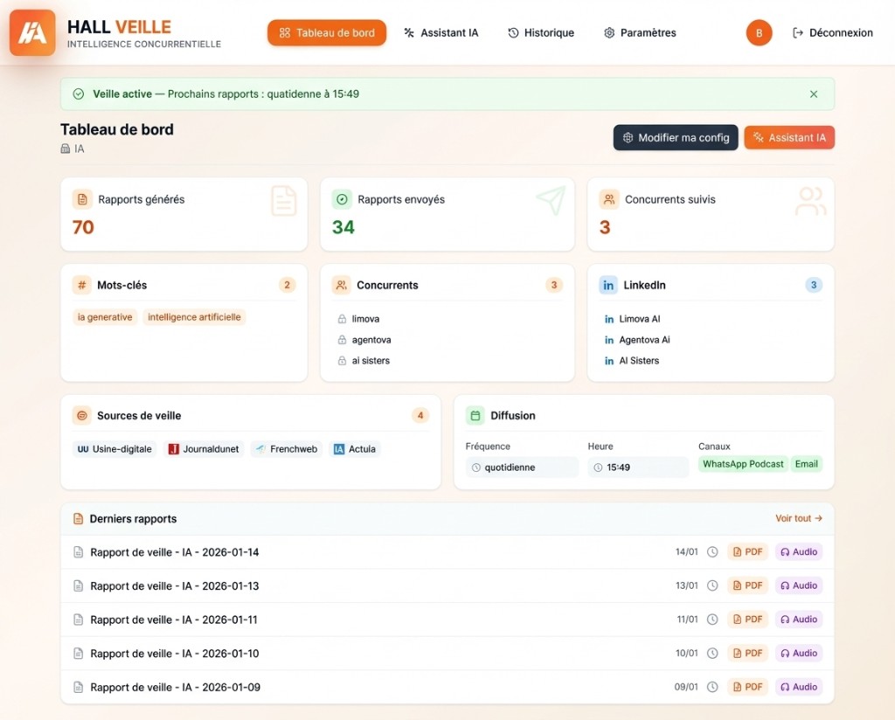Click the Hall Veille logo icon
The image size is (895, 720).
click(x=32, y=32)
